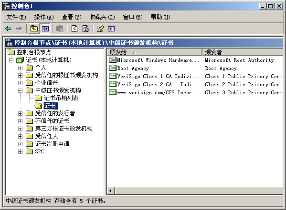This screenshot has height=210, width=286.
Task: Select the 证书吊销列表 tree item
Action: pos(61,98)
